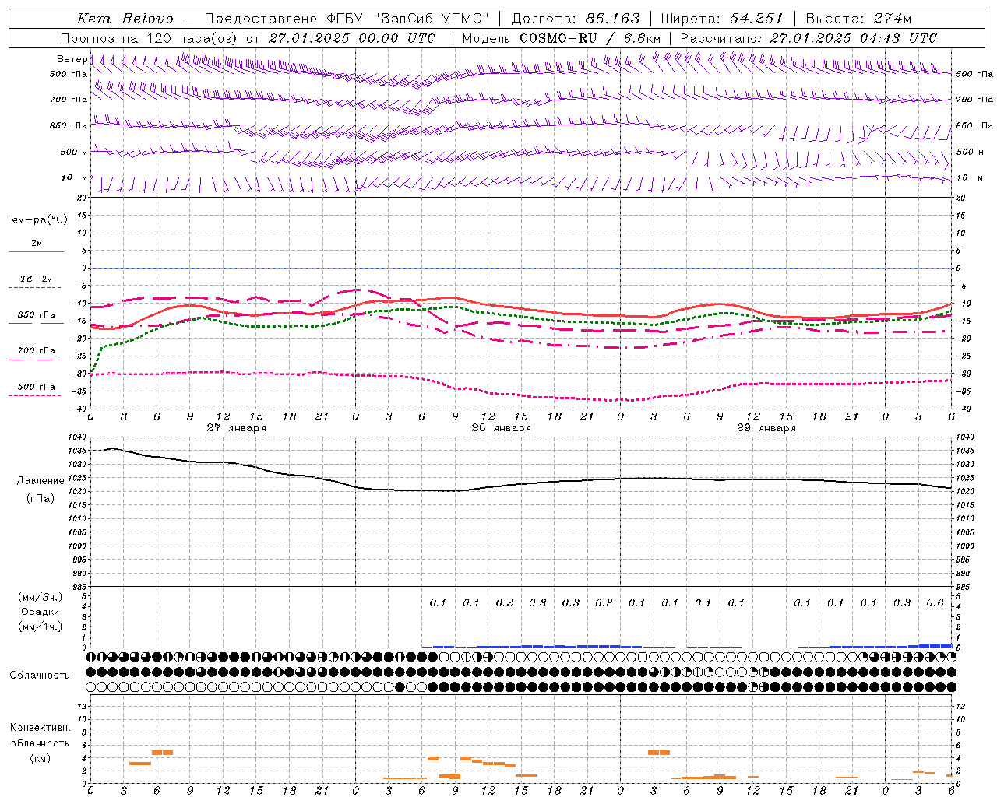The height and width of the screenshot is (797, 997).
Task: Click the Модель COSMO-RU / 6.6км label
Action: (562, 38)
